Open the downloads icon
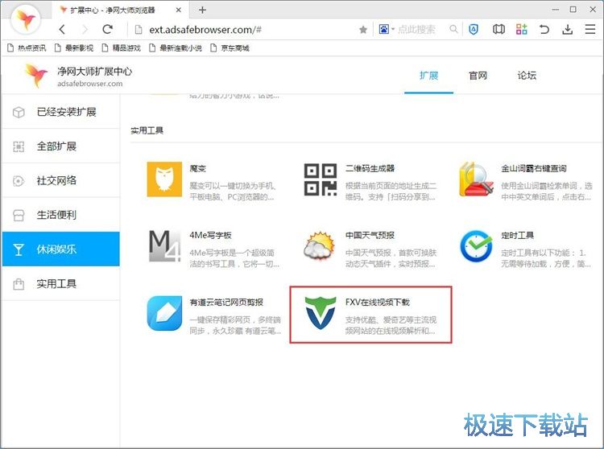 (x=567, y=29)
